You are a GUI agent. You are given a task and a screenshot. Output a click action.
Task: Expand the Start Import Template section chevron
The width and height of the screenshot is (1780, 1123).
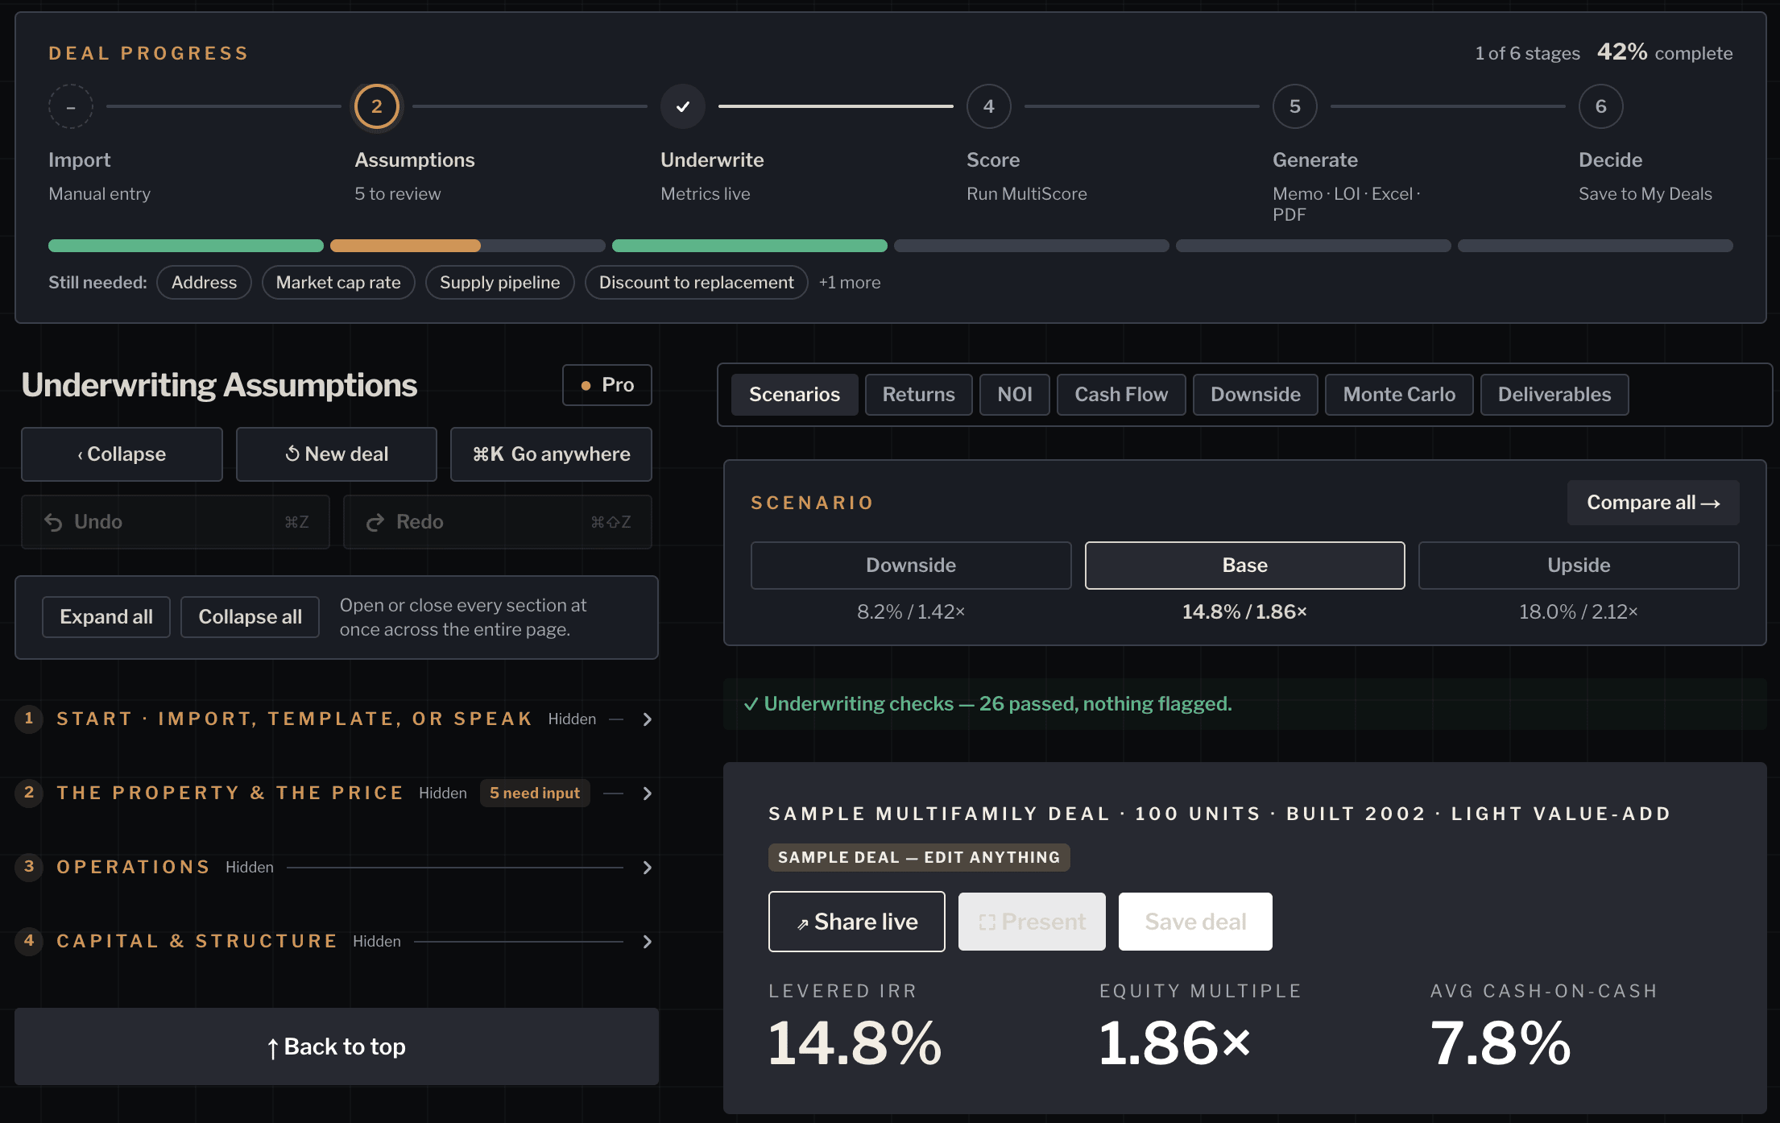pyautogui.click(x=648, y=719)
